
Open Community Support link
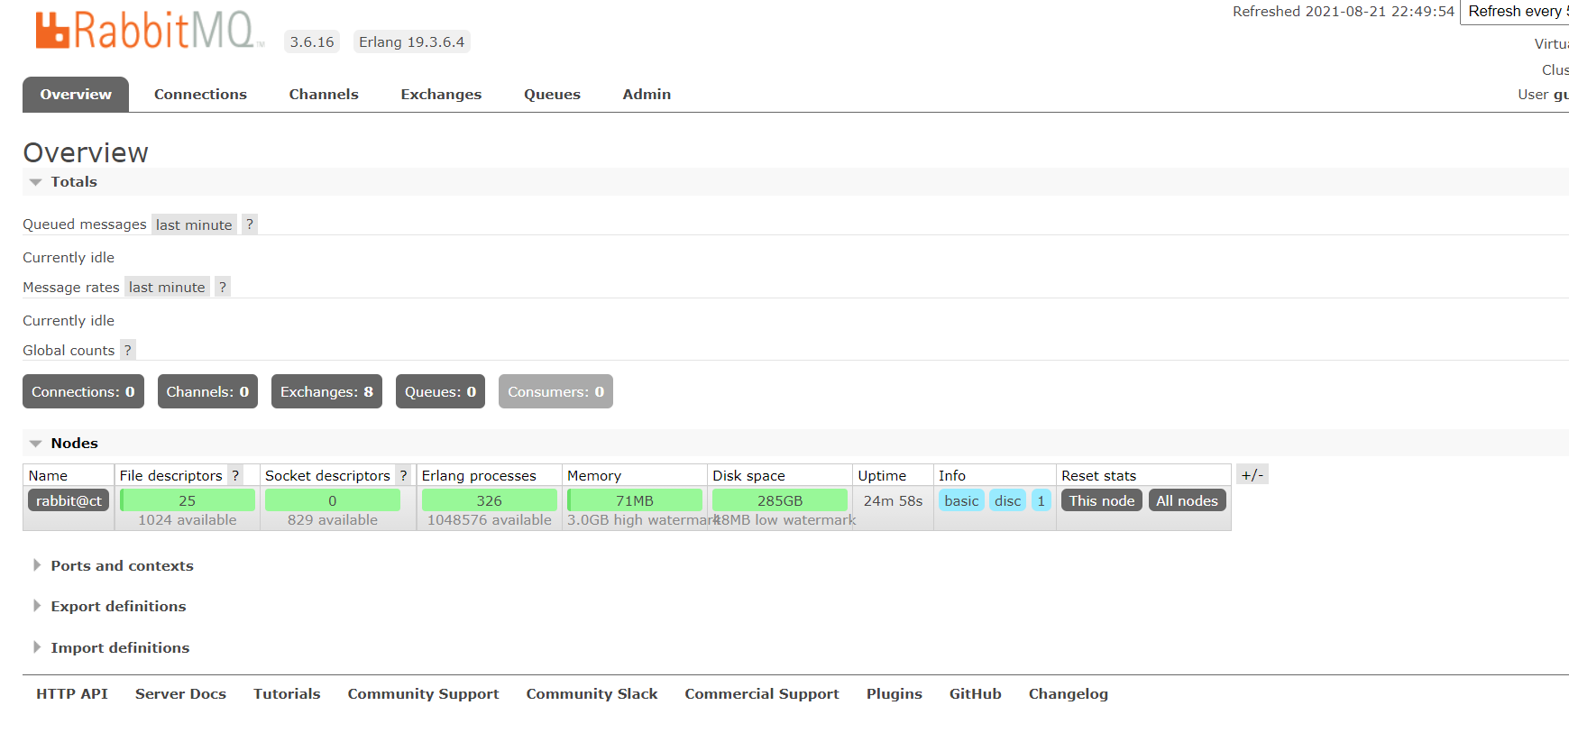423,693
